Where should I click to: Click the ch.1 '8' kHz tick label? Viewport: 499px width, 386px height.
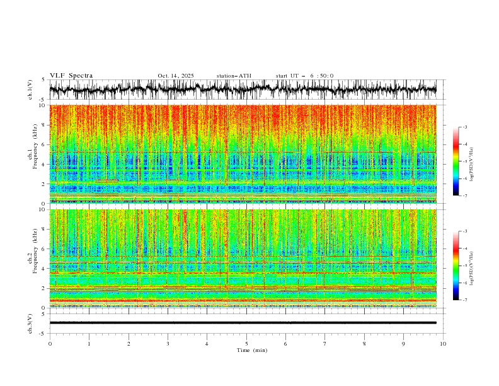(x=43, y=125)
